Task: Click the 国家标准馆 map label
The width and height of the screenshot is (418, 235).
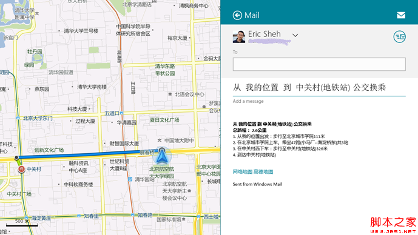Action: pyautogui.click(x=169, y=219)
